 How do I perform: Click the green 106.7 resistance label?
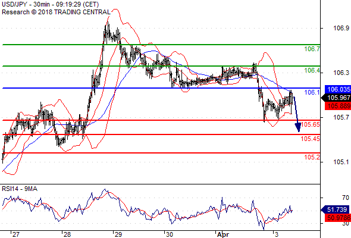[x=312, y=49]
